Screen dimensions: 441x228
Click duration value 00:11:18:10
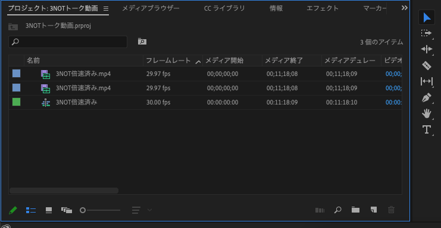coord(342,102)
